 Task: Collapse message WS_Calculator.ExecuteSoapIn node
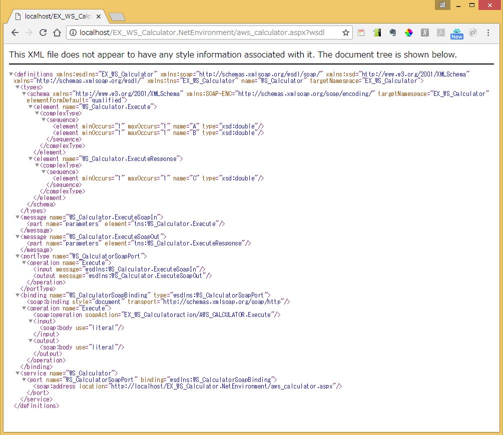(18, 217)
